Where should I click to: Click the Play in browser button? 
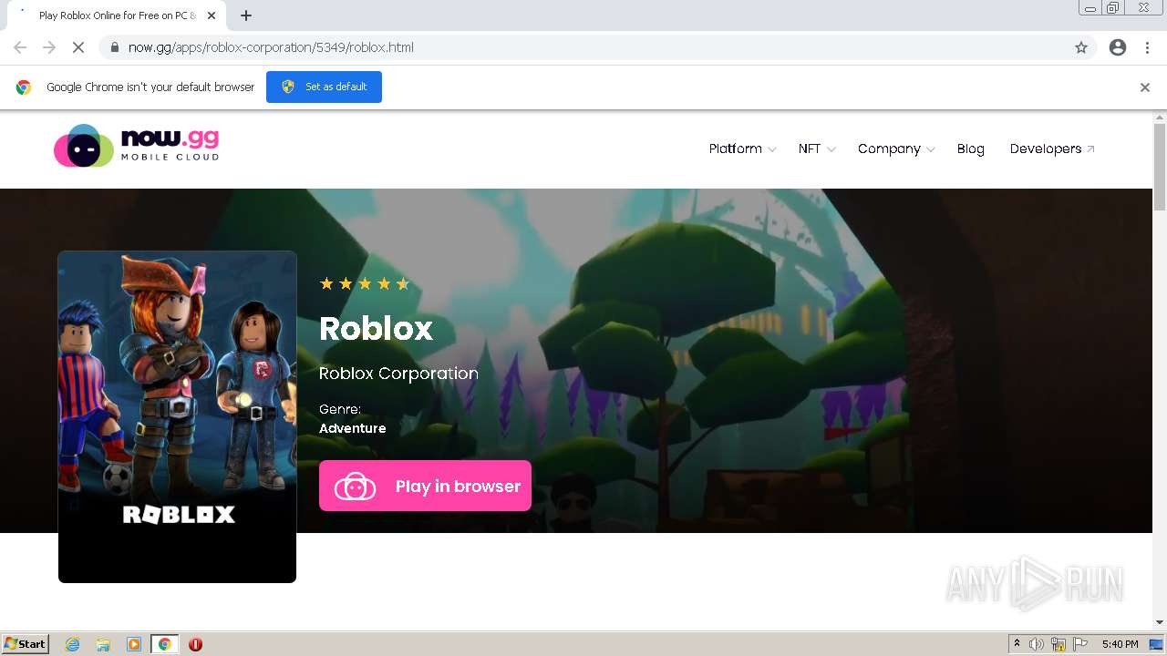click(425, 486)
